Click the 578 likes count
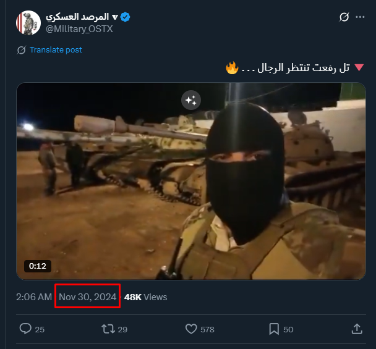Screen dimensions: 376x349 click(x=208, y=329)
